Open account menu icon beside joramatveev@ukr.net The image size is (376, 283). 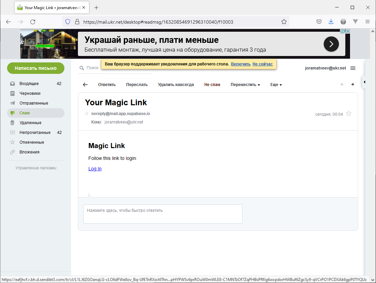(353, 68)
